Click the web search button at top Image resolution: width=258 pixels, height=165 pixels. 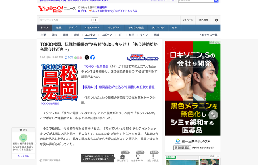pos(216,1)
